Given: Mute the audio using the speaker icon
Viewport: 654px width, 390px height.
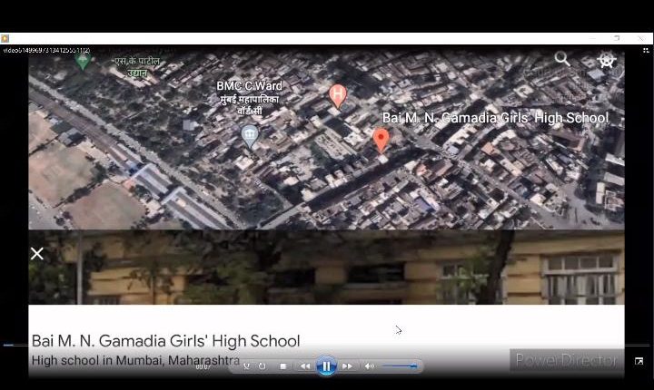Looking at the screenshot, I should pos(369,366).
